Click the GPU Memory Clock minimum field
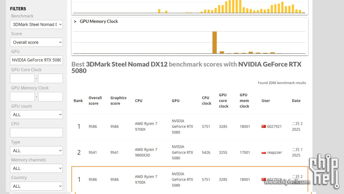The width and height of the screenshot is (344, 194). [22, 96]
